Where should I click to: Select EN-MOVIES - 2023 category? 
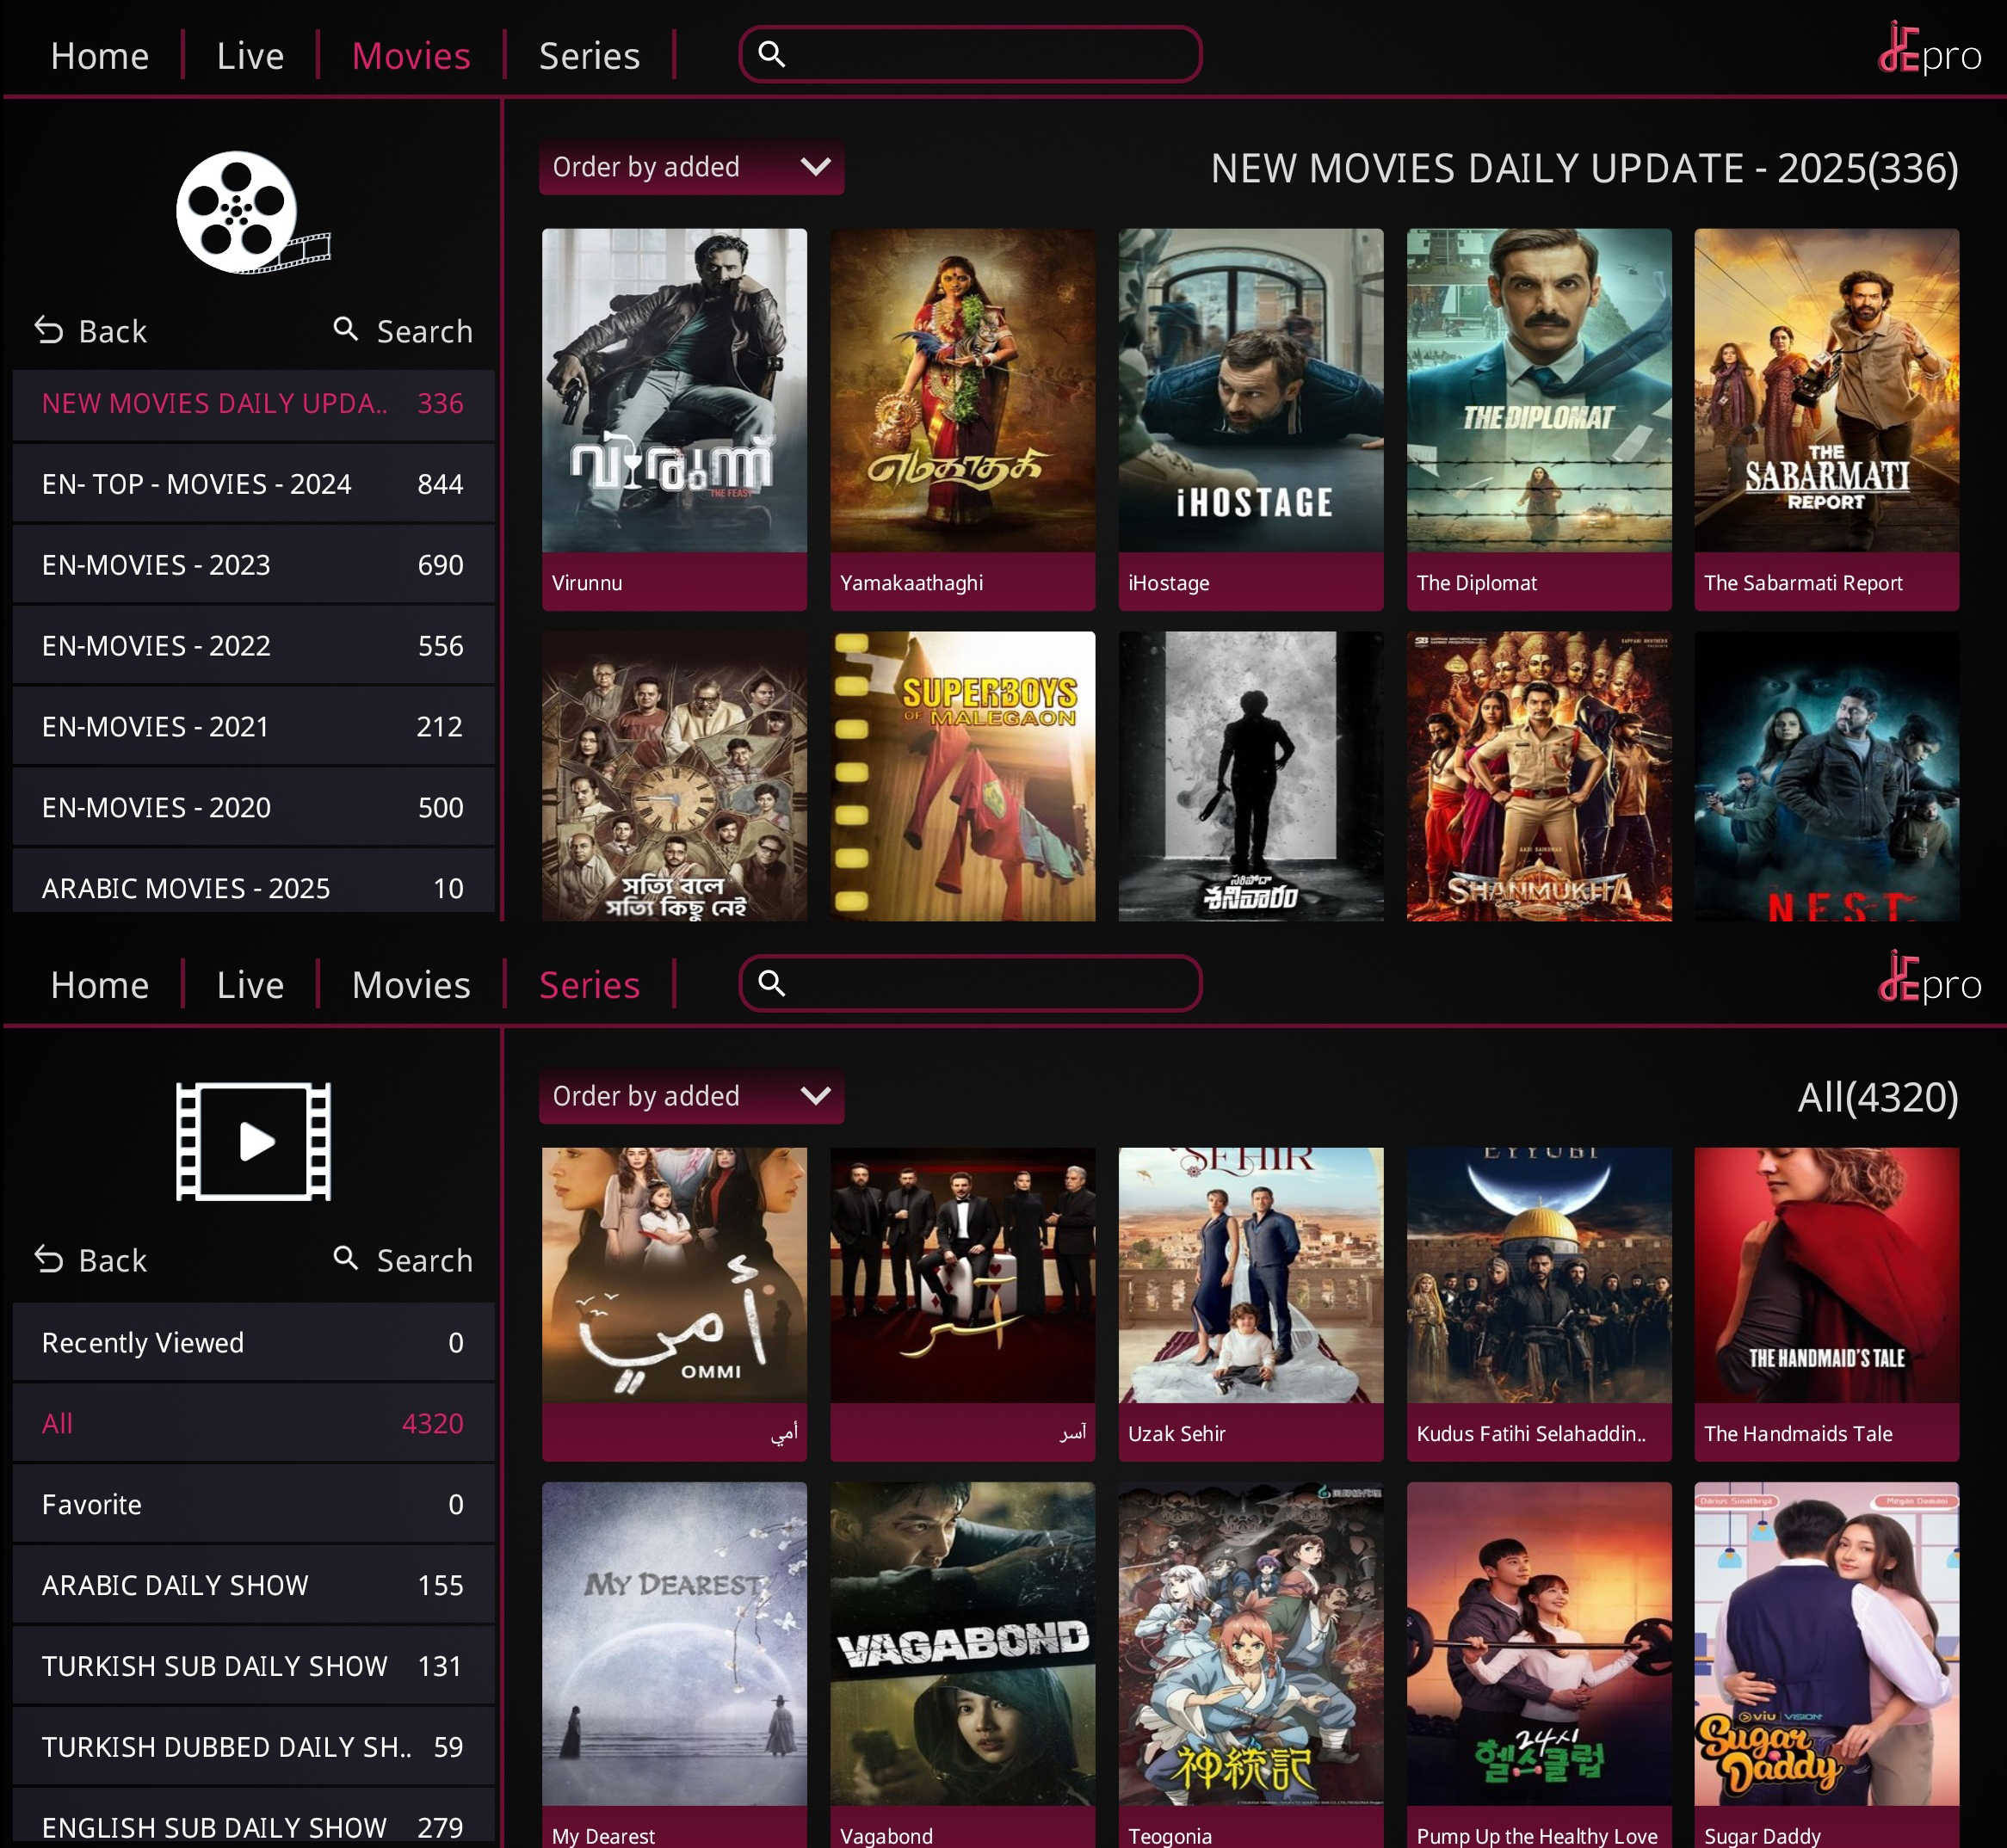[253, 566]
